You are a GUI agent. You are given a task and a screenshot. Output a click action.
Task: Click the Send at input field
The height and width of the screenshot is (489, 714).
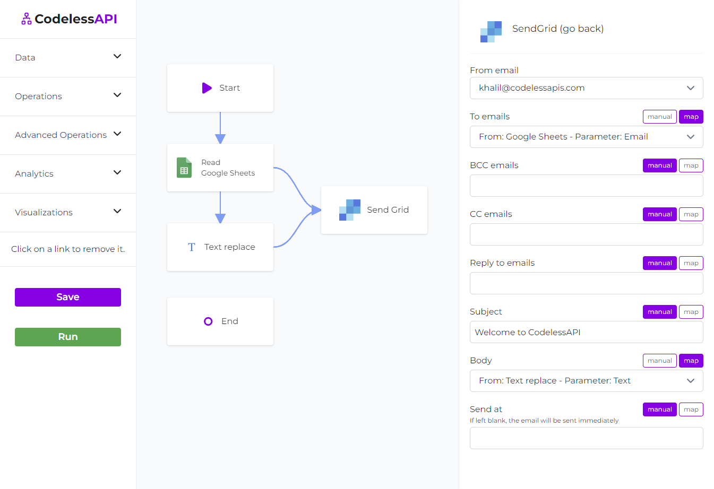[x=587, y=438]
